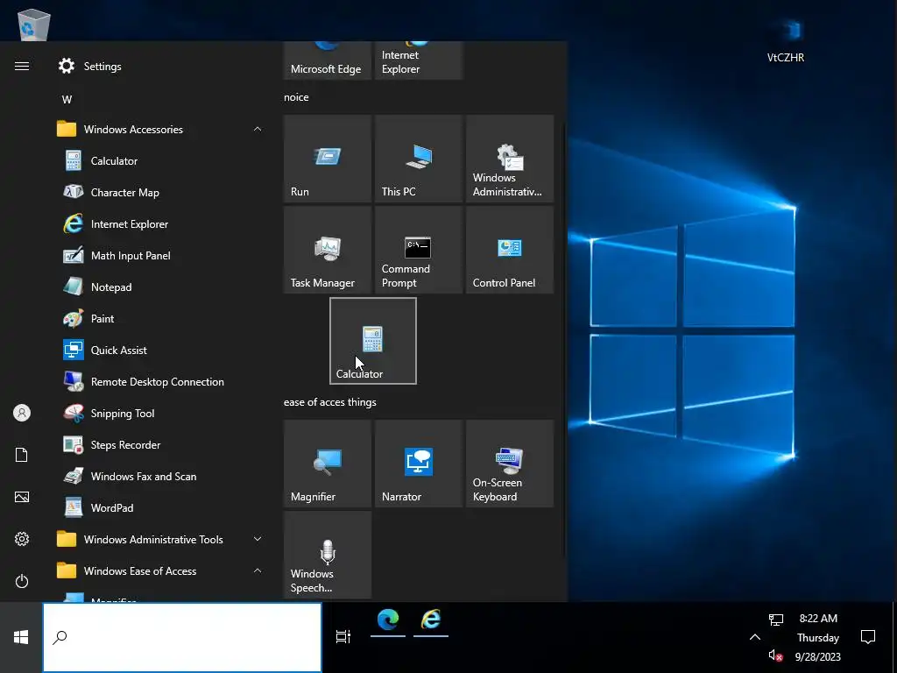Screen dimensions: 897x673
Task: Open the Windows Speech Recognition tile
Action: [x=328, y=555]
